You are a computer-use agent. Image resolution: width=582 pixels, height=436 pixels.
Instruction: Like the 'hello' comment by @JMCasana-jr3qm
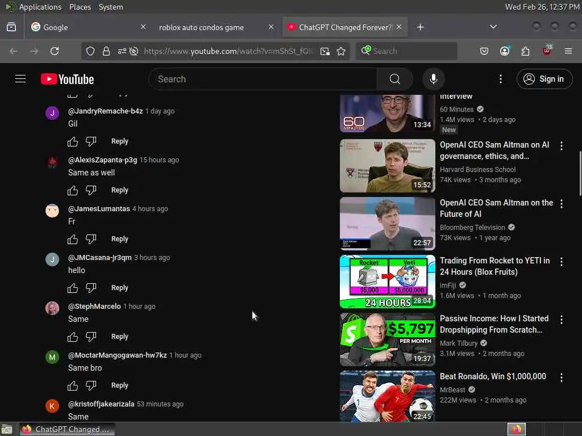pos(73,288)
